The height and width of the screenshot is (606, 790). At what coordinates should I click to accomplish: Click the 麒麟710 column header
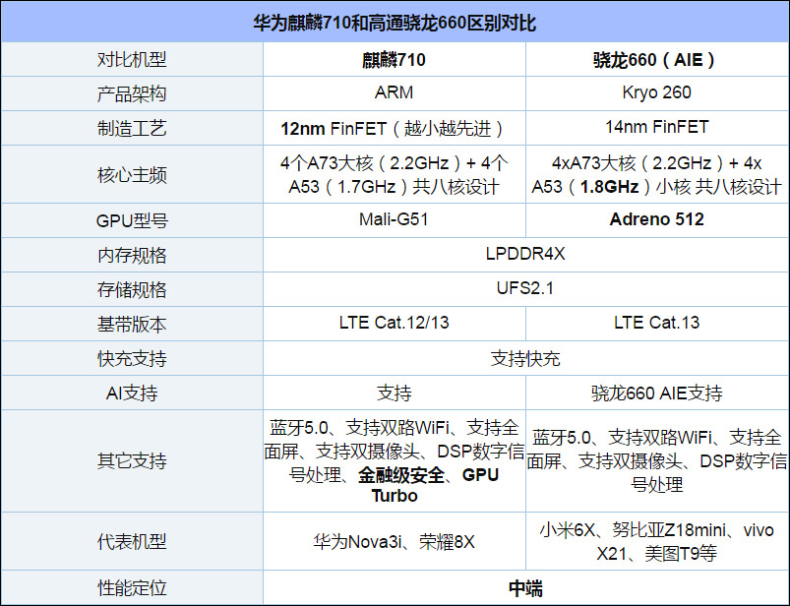click(x=394, y=60)
